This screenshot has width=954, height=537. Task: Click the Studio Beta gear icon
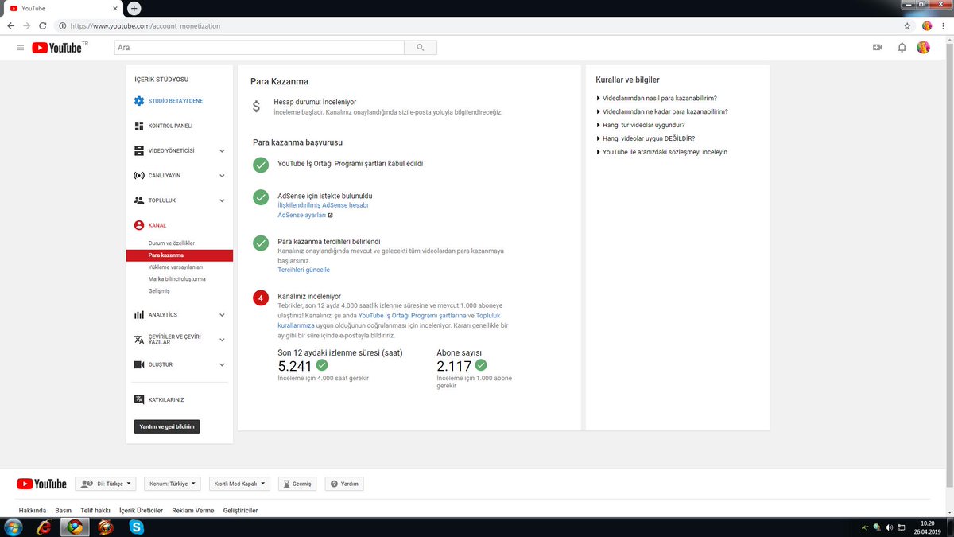pos(139,101)
